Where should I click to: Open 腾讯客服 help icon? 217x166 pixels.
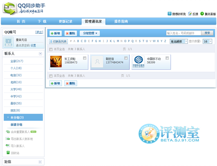pyautogui.click(x=202, y=14)
